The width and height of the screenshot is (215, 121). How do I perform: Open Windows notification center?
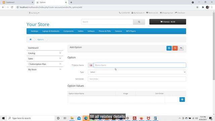(x=211, y=118)
